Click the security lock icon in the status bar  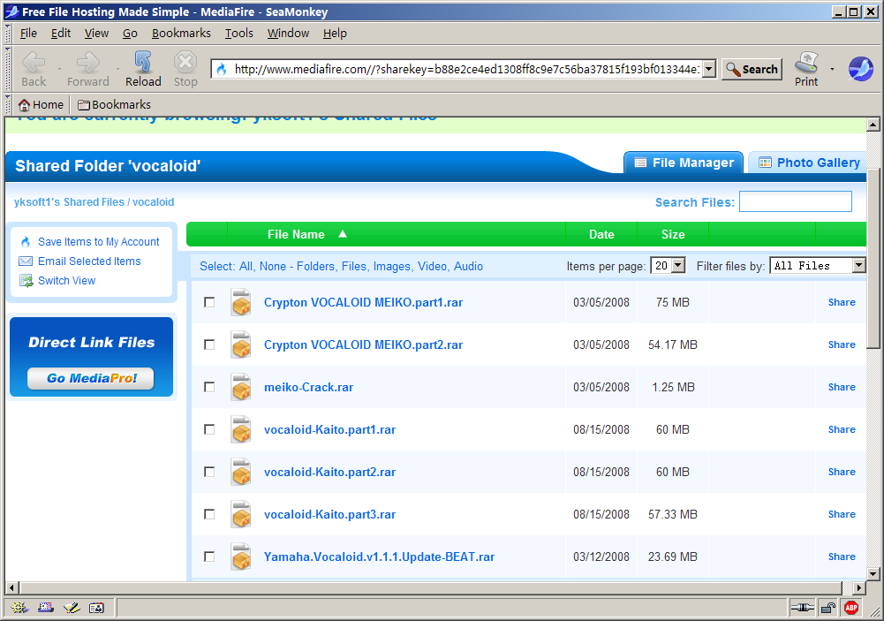(x=828, y=608)
